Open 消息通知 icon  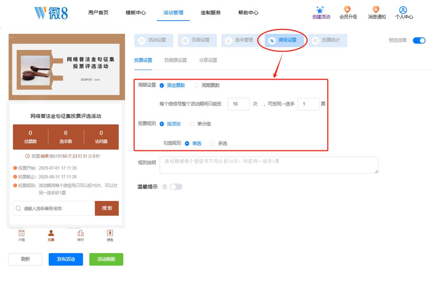(376, 10)
